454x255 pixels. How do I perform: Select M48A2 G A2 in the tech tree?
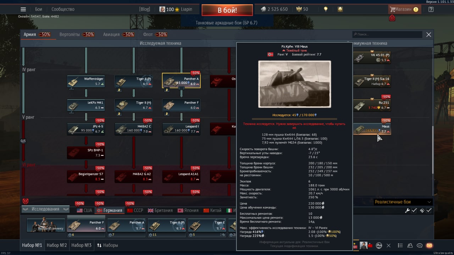[x=134, y=176]
